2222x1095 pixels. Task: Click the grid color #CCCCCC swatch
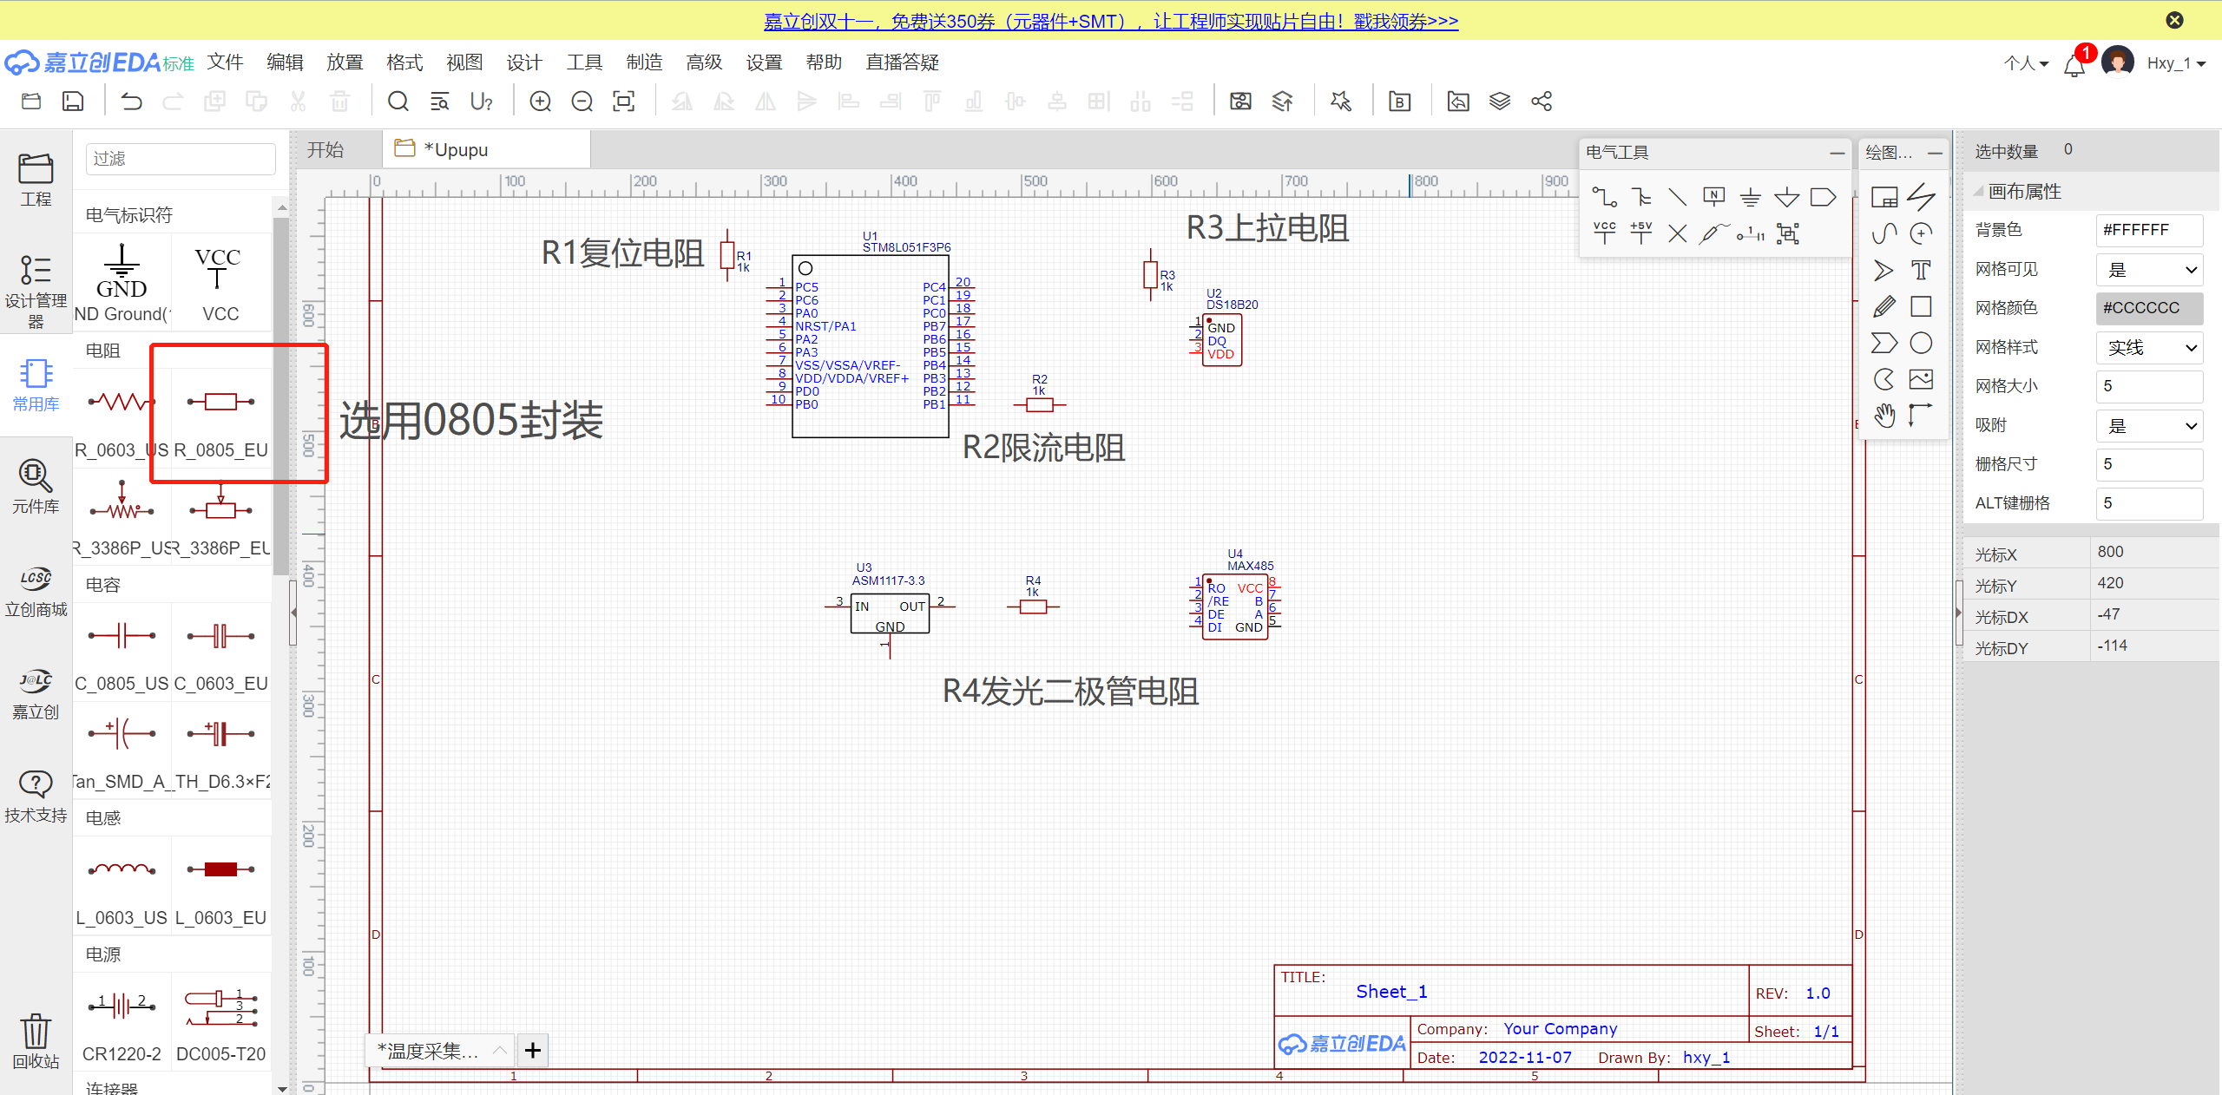click(x=2149, y=308)
